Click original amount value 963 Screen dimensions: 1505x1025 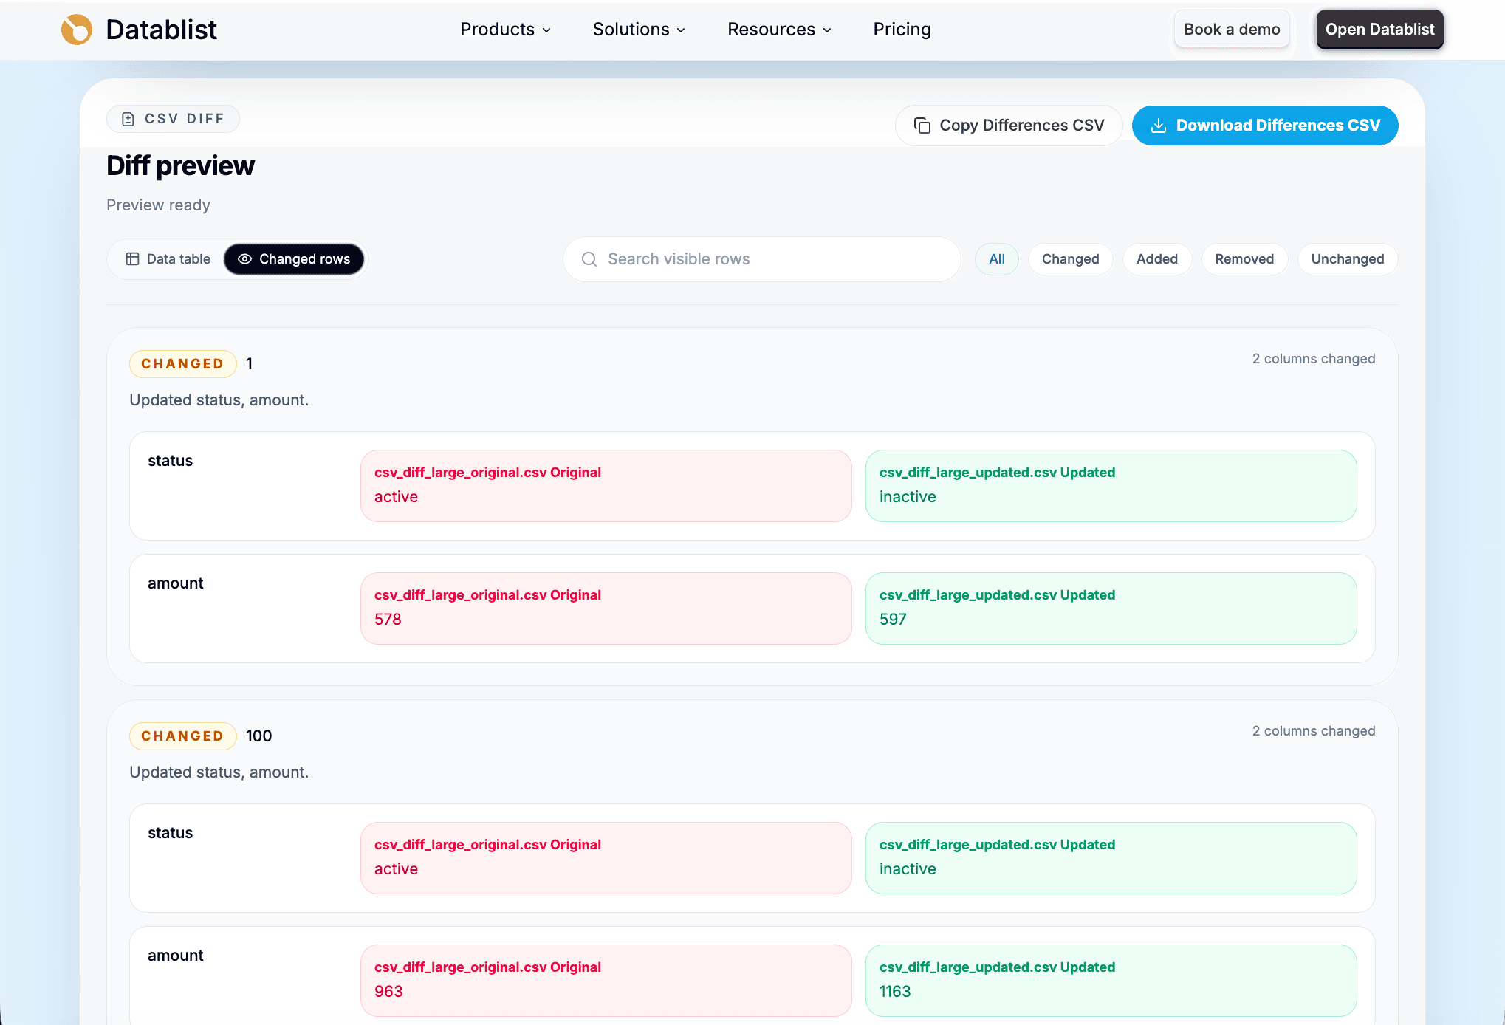[388, 992]
